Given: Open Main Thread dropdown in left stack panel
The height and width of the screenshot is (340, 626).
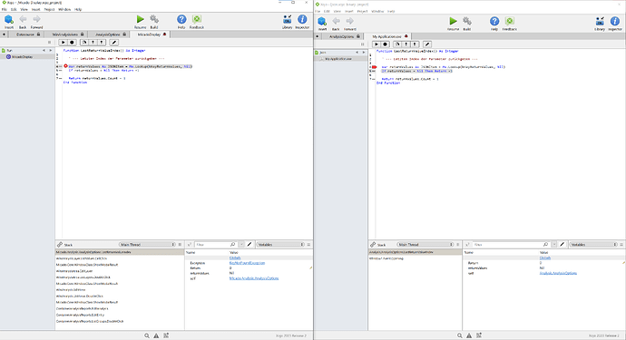Looking at the screenshot, I should click(147, 244).
